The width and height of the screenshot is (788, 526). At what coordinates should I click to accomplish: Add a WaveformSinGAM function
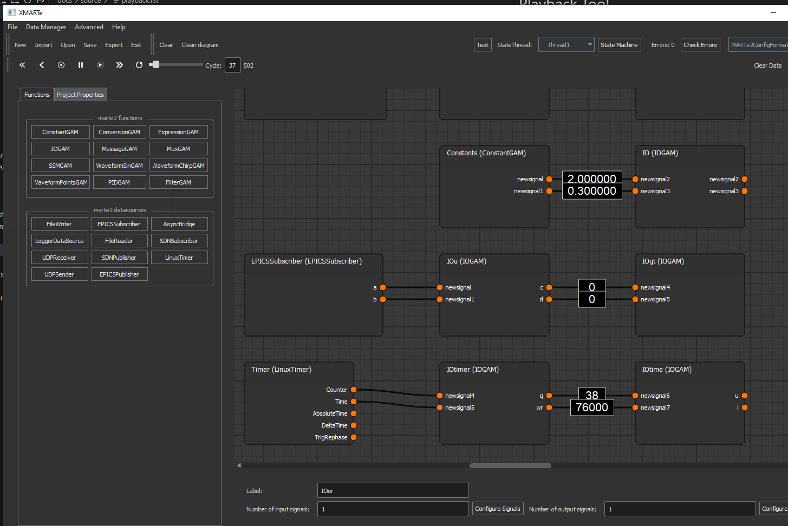click(x=119, y=166)
